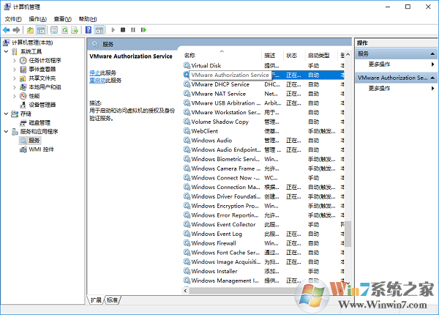Collapse the 系统工具 tree node
Viewport: 439px width, 315px height.
(x=6, y=51)
